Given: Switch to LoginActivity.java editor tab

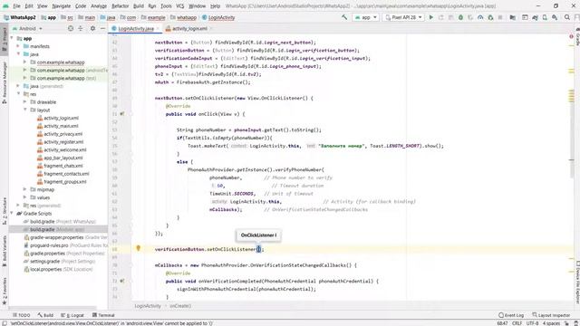Looking at the screenshot, I should pos(135,28).
